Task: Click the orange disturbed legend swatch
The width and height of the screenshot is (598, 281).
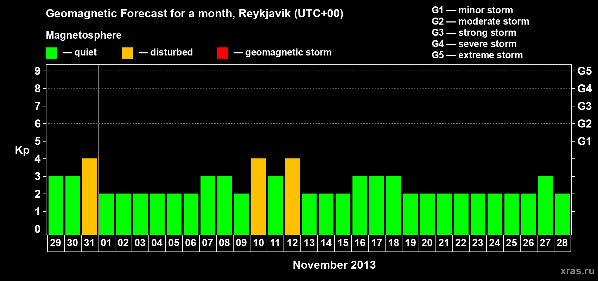Action: (127, 53)
